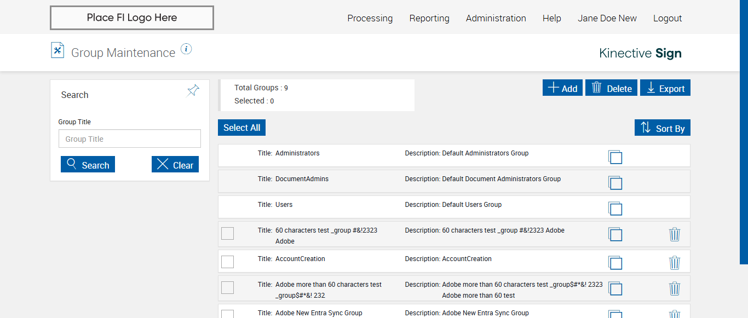748x318 pixels.
Task: Click copy icon for DocumentAdmins group
Action: pyautogui.click(x=615, y=183)
